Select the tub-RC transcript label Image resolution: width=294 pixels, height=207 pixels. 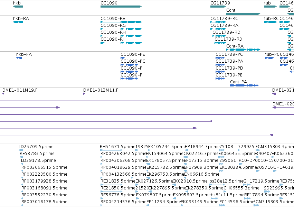[271, 19]
